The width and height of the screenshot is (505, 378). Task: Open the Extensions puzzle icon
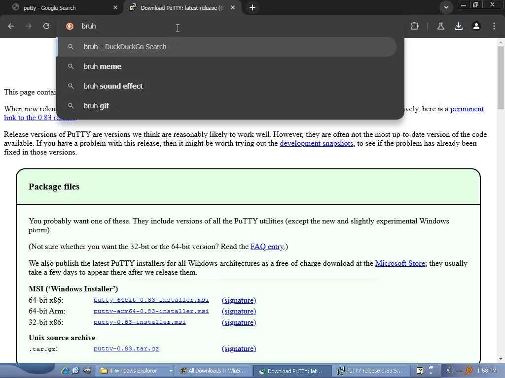414,26
